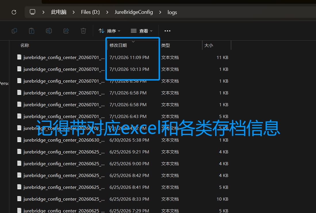Select the file modified 7/1/2026 11:09 PM

point(123,58)
